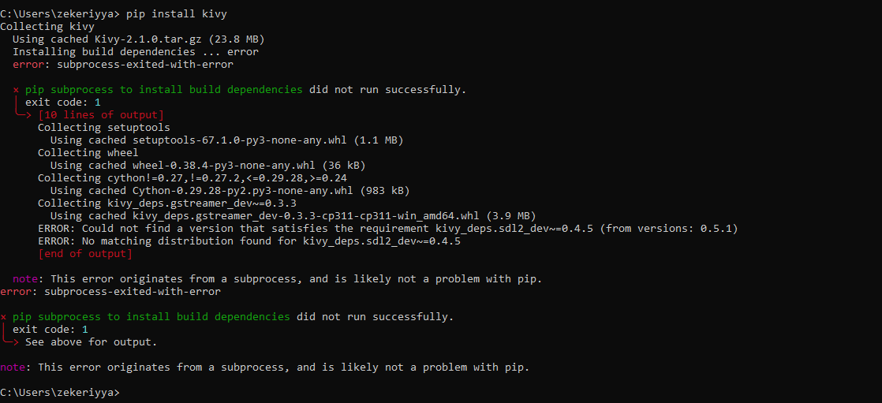Place cursor at the empty bottom command prompt
Viewport: 882px width, 403px height.
125,393
